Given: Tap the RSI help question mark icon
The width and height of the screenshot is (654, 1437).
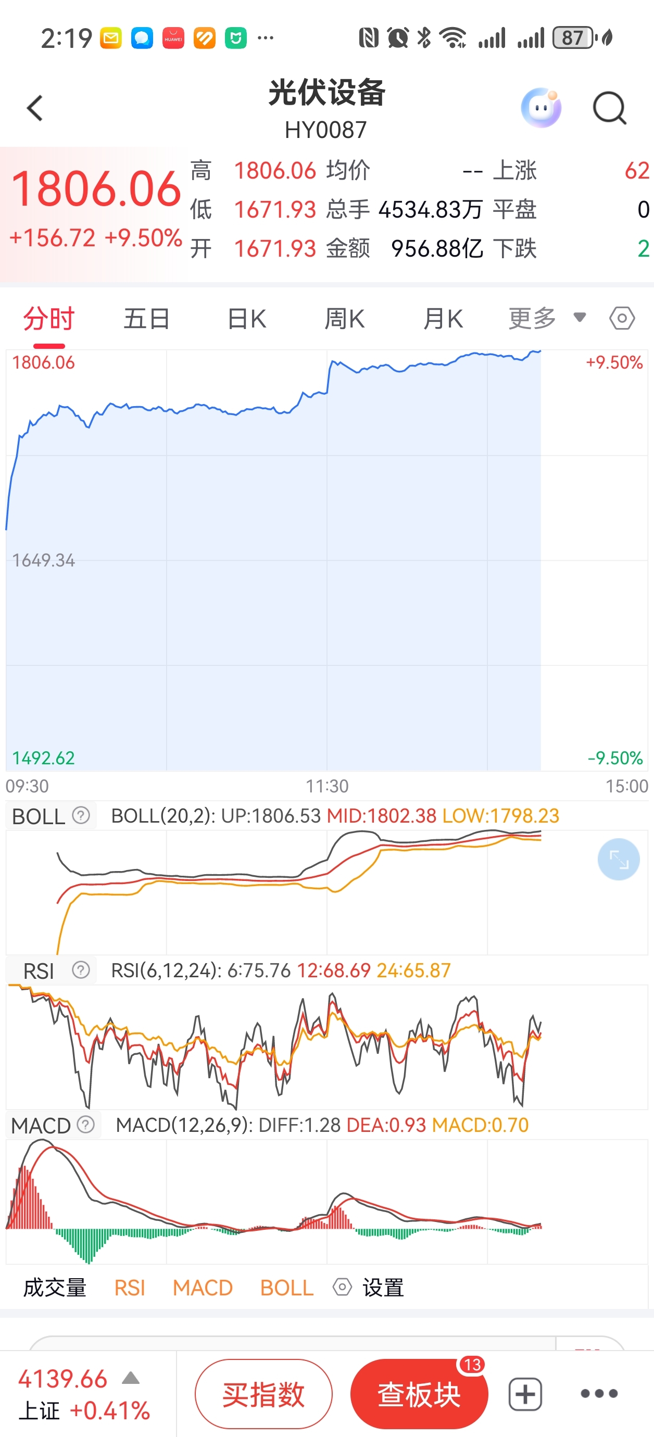Looking at the screenshot, I should coord(81,970).
